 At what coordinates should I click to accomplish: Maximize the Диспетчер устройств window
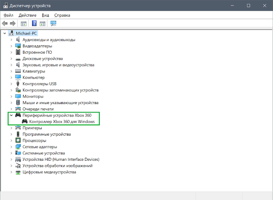point(248,6)
